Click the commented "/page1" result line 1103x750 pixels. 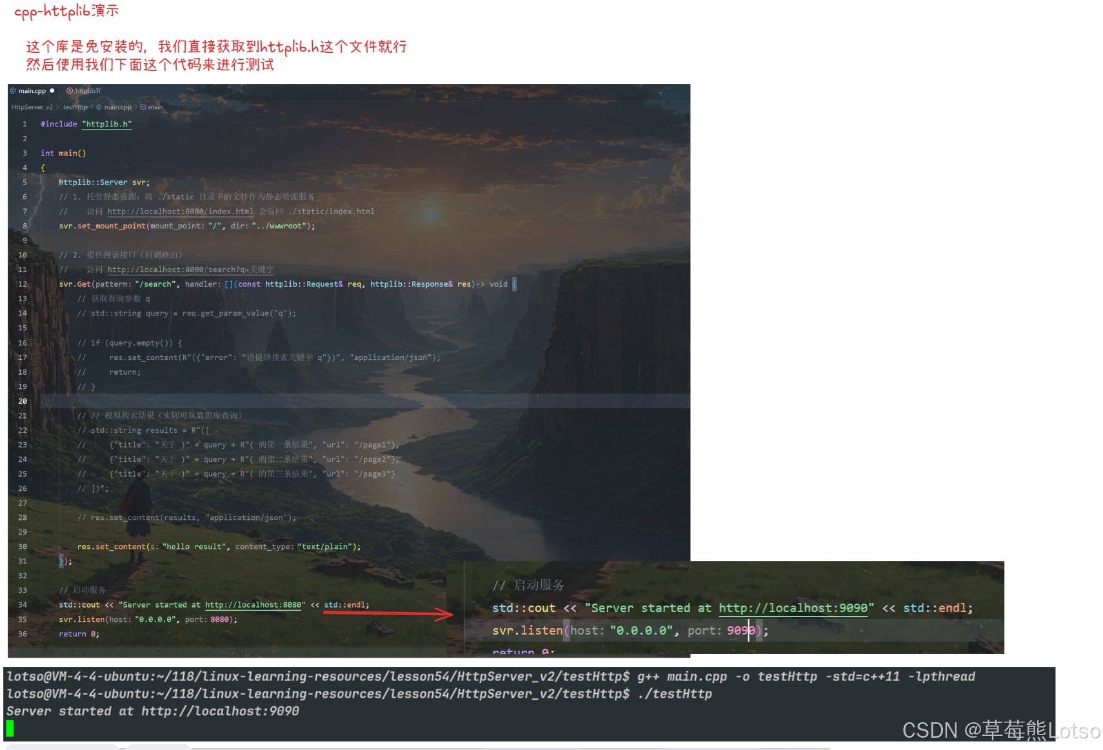pyautogui.click(x=239, y=445)
